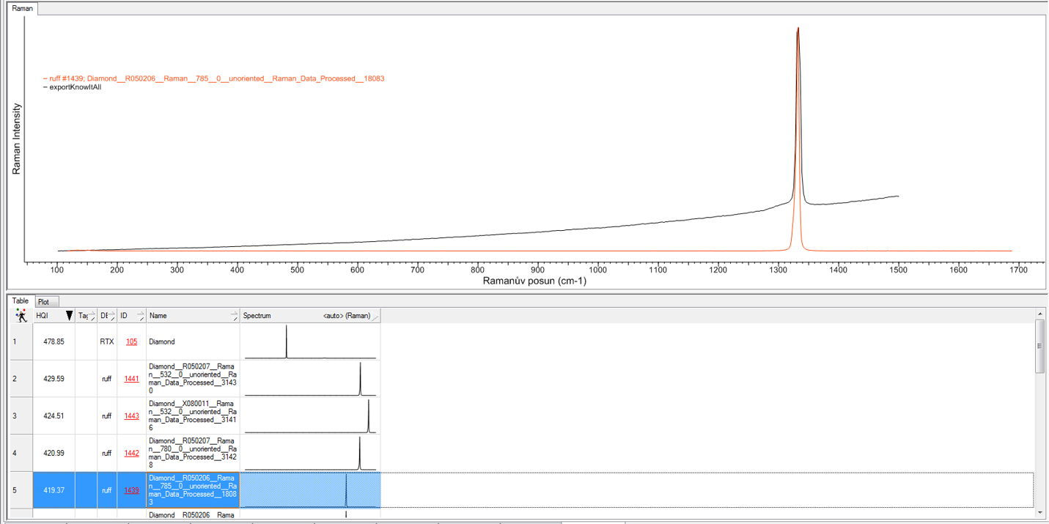Click the HQI value 424.51
This screenshot has height=524, width=1049.
coord(54,416)
